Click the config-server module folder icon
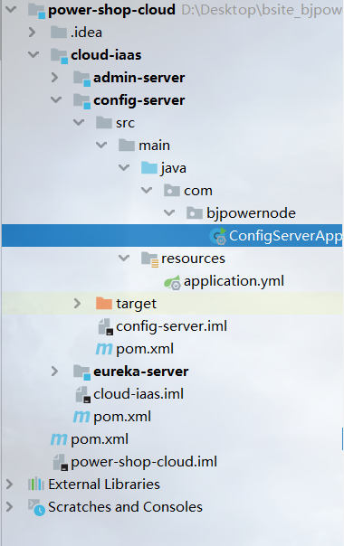The height and width of the screenshot is (546, 344). (x=82, y=101)
